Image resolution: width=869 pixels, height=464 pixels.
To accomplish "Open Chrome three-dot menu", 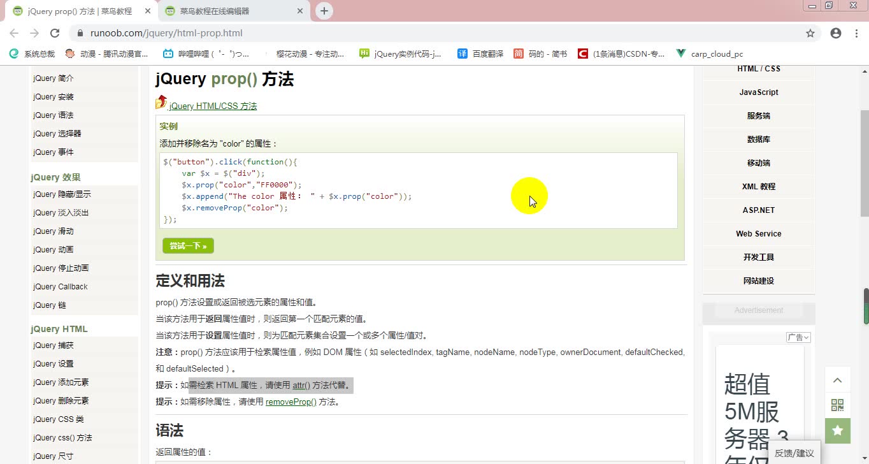I will point(857,33).
